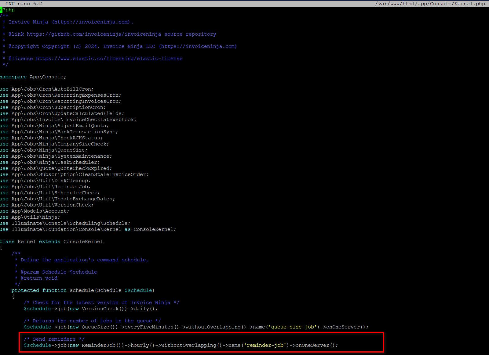Click the use UpdateCalculatedFields import line
The image size is (489, 355).
click(x=62, y=113)
